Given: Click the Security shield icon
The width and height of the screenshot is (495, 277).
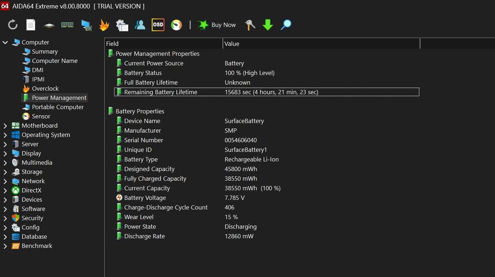Looking at the screenshot, I should pyautogui.click(x=15, y=218).
